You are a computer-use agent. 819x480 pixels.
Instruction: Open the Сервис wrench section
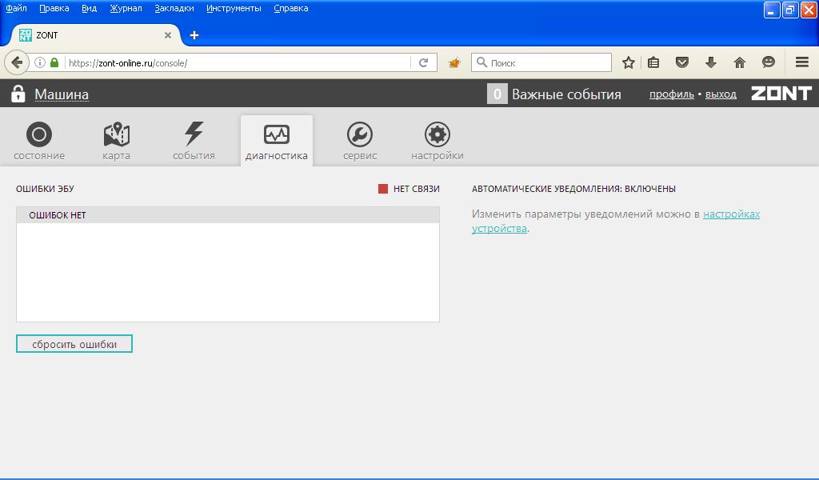pyautogui.click(x=360, y=141)
